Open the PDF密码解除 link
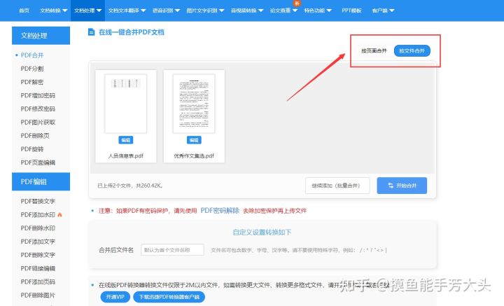The height and width of the screenshot is (306, 504). 220,211
